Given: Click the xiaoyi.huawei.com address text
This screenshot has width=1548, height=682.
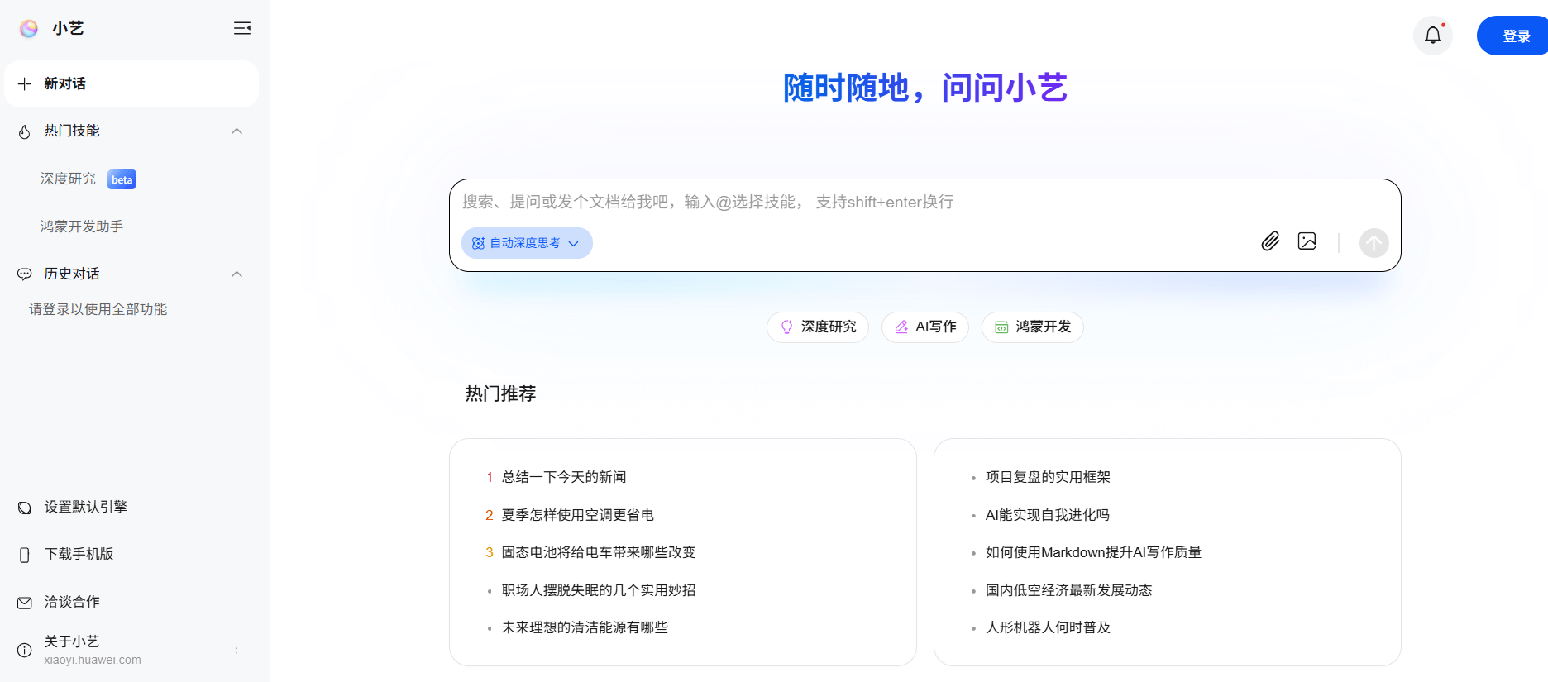Looking at the screenshot, I should [x=93, y=660].
